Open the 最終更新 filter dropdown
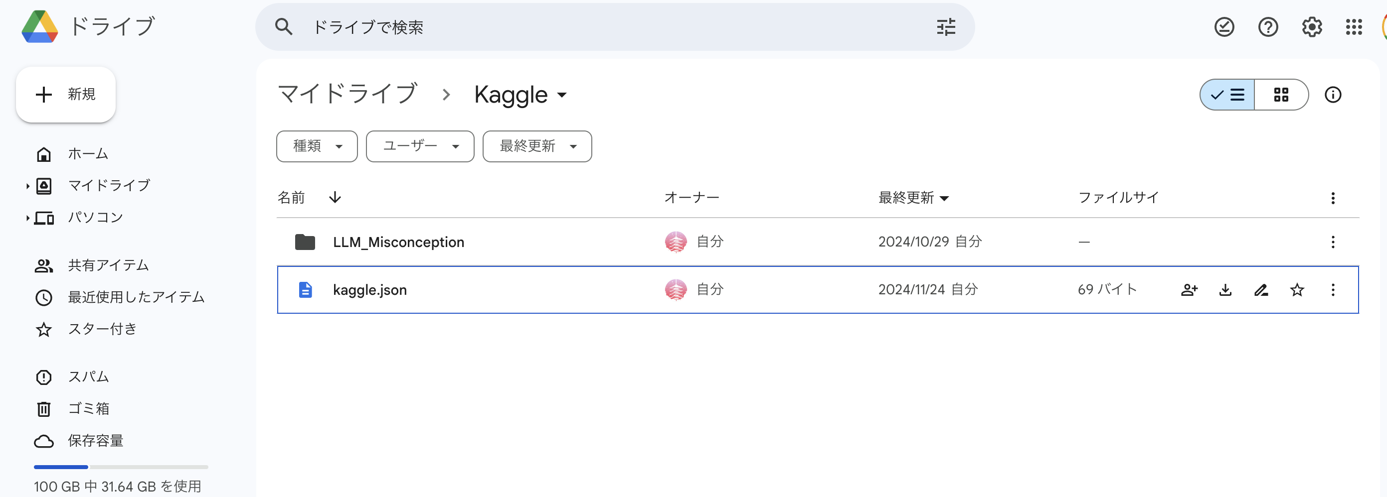1387x497 pixels. (x=536, y=146)
